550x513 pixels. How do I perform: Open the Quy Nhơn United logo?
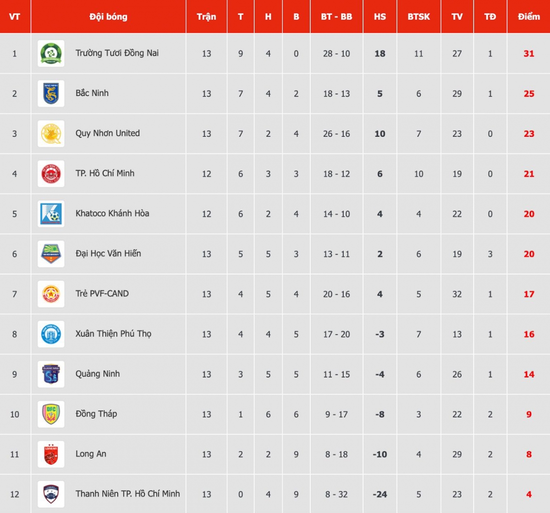pyautogui.click(x=51, y=134)
